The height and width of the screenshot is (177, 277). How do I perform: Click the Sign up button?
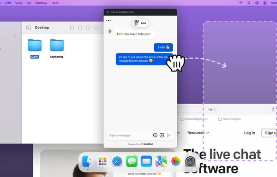click(x=270, y=133)
